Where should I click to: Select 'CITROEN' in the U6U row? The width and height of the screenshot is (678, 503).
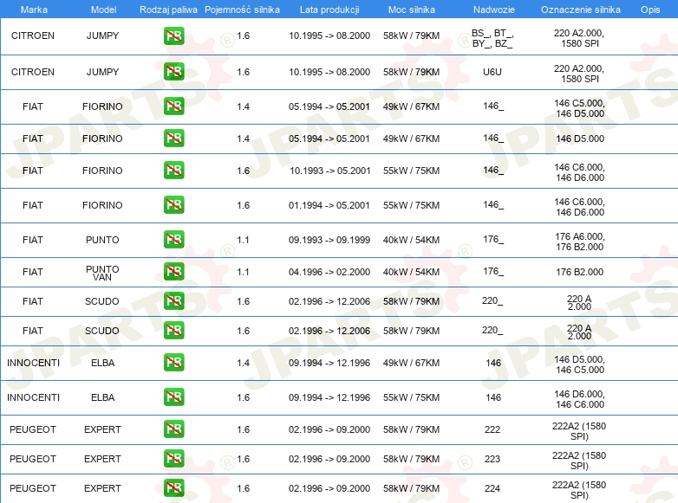click(x=33, y=72)
